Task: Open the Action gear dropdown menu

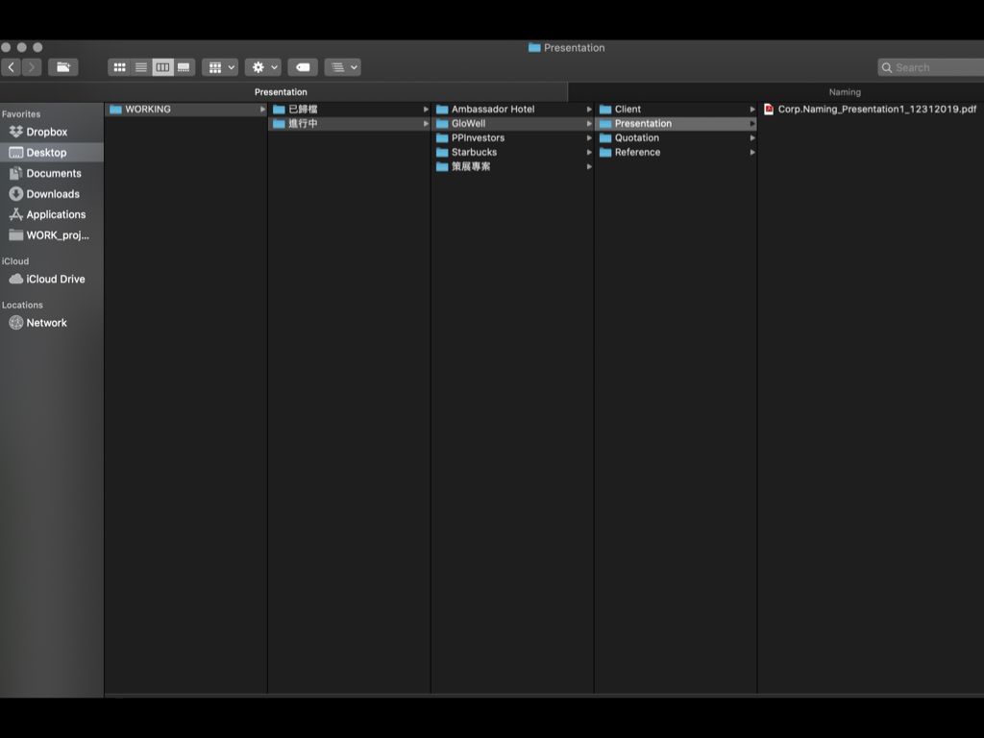Action: coord(263,67)
